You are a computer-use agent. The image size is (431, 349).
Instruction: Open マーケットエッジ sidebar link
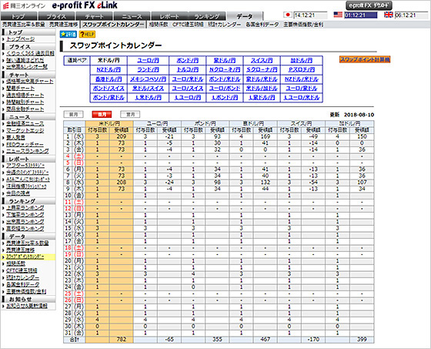(x=25, y=130)
